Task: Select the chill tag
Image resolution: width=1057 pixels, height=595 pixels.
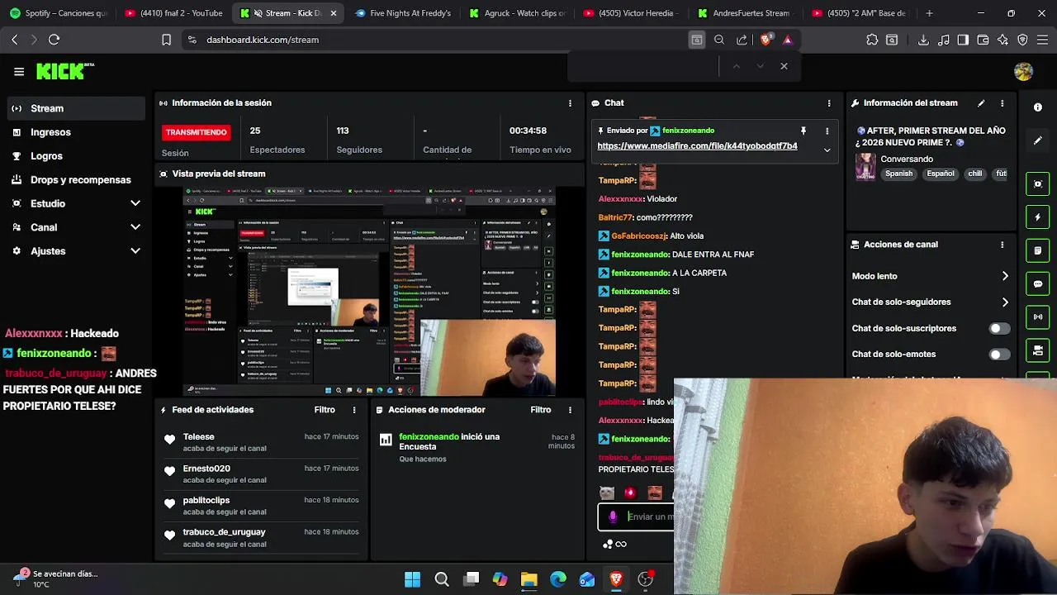Action: 974,174
